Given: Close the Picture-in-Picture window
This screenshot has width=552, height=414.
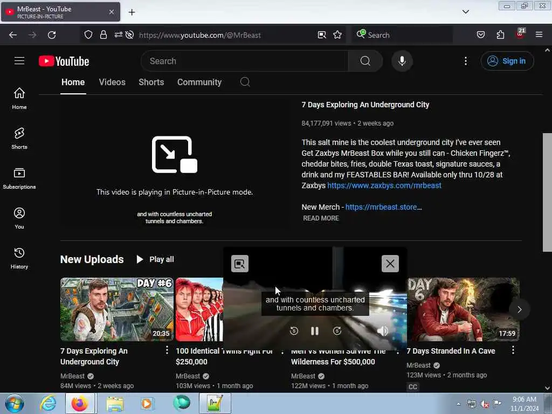Looking at the screenshot, I should (x=390, y=264).
